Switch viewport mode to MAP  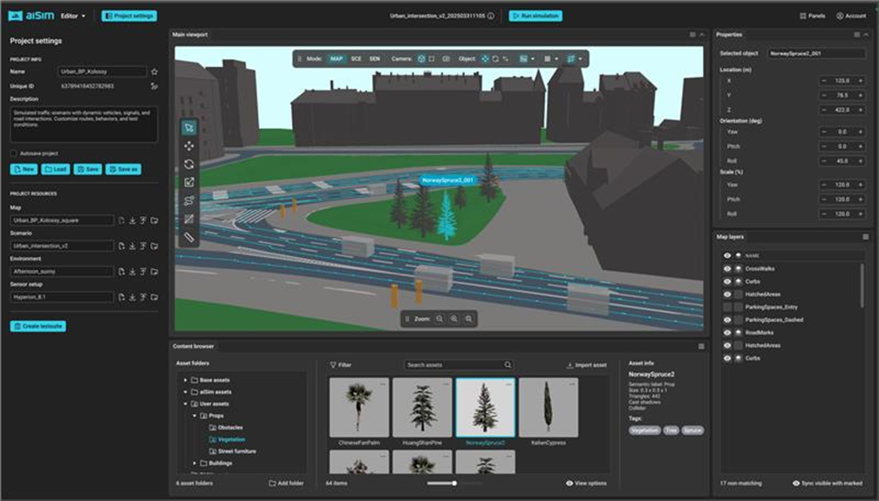tap(337, 59)
